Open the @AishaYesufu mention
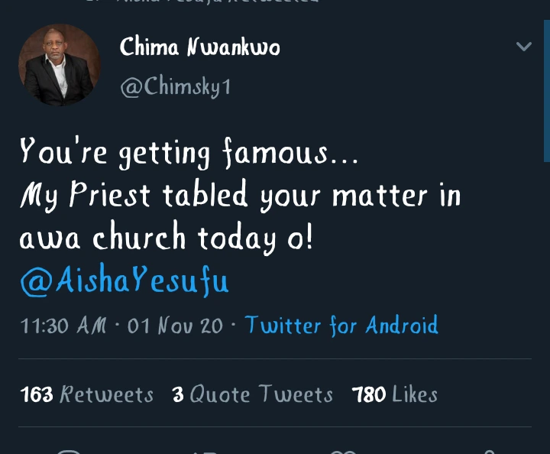Viewport: 550px width, 454px height. tap(124, 282)
